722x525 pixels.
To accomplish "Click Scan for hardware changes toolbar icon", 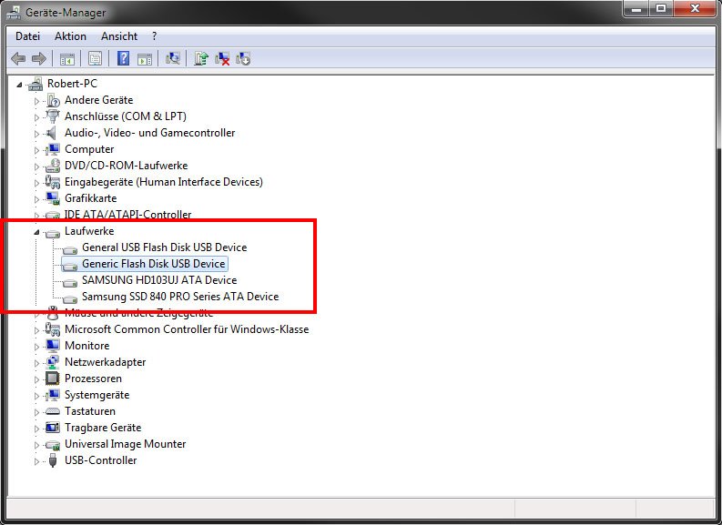I will [173, 59].
